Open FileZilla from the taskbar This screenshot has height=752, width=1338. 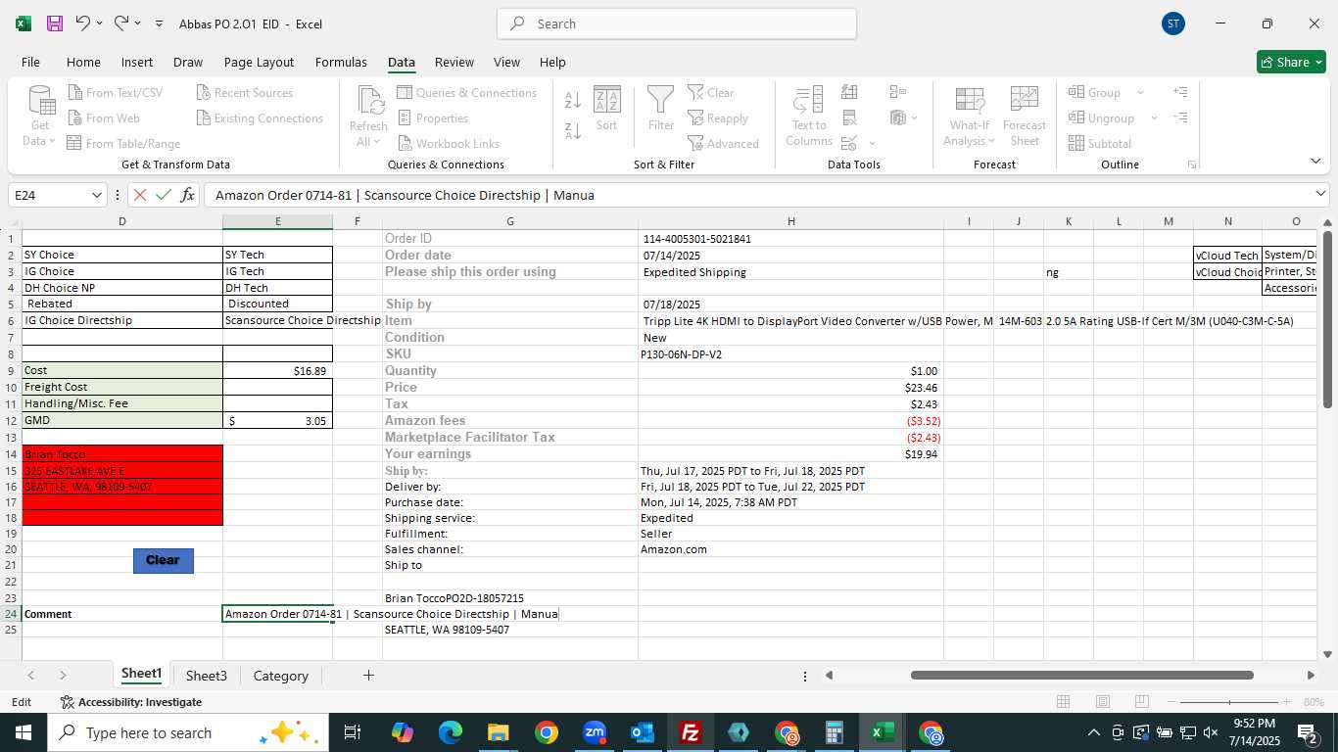(691, 732)
